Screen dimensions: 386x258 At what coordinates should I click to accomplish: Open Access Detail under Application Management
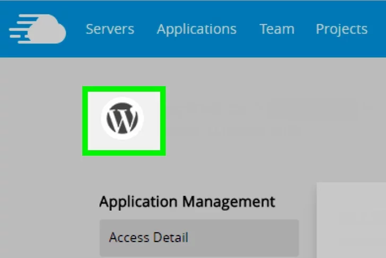(x=148, y=237)
